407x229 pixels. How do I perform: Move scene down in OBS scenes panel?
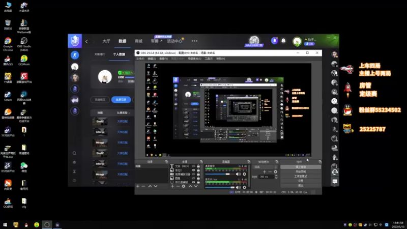pos(156,186)
